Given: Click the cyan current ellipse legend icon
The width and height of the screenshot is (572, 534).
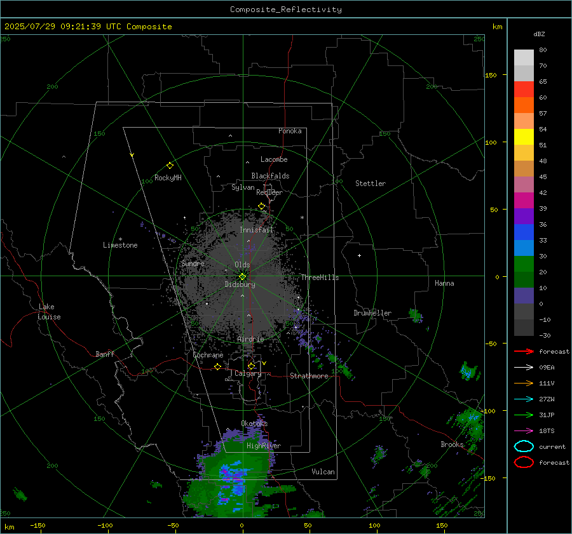Looking at the screenshot, I should (524, 446).
